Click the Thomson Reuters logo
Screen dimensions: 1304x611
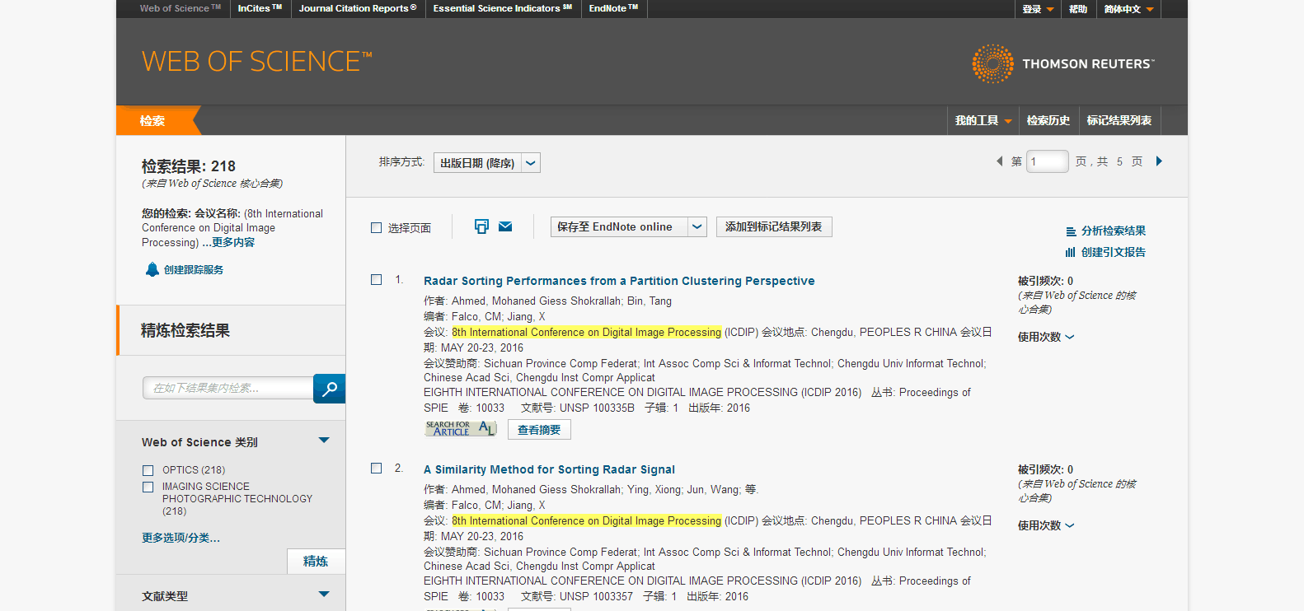tap(1063, 63)
